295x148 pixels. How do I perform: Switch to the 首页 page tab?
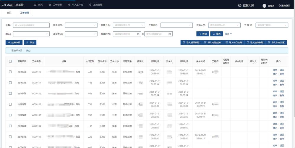(9, 13)
